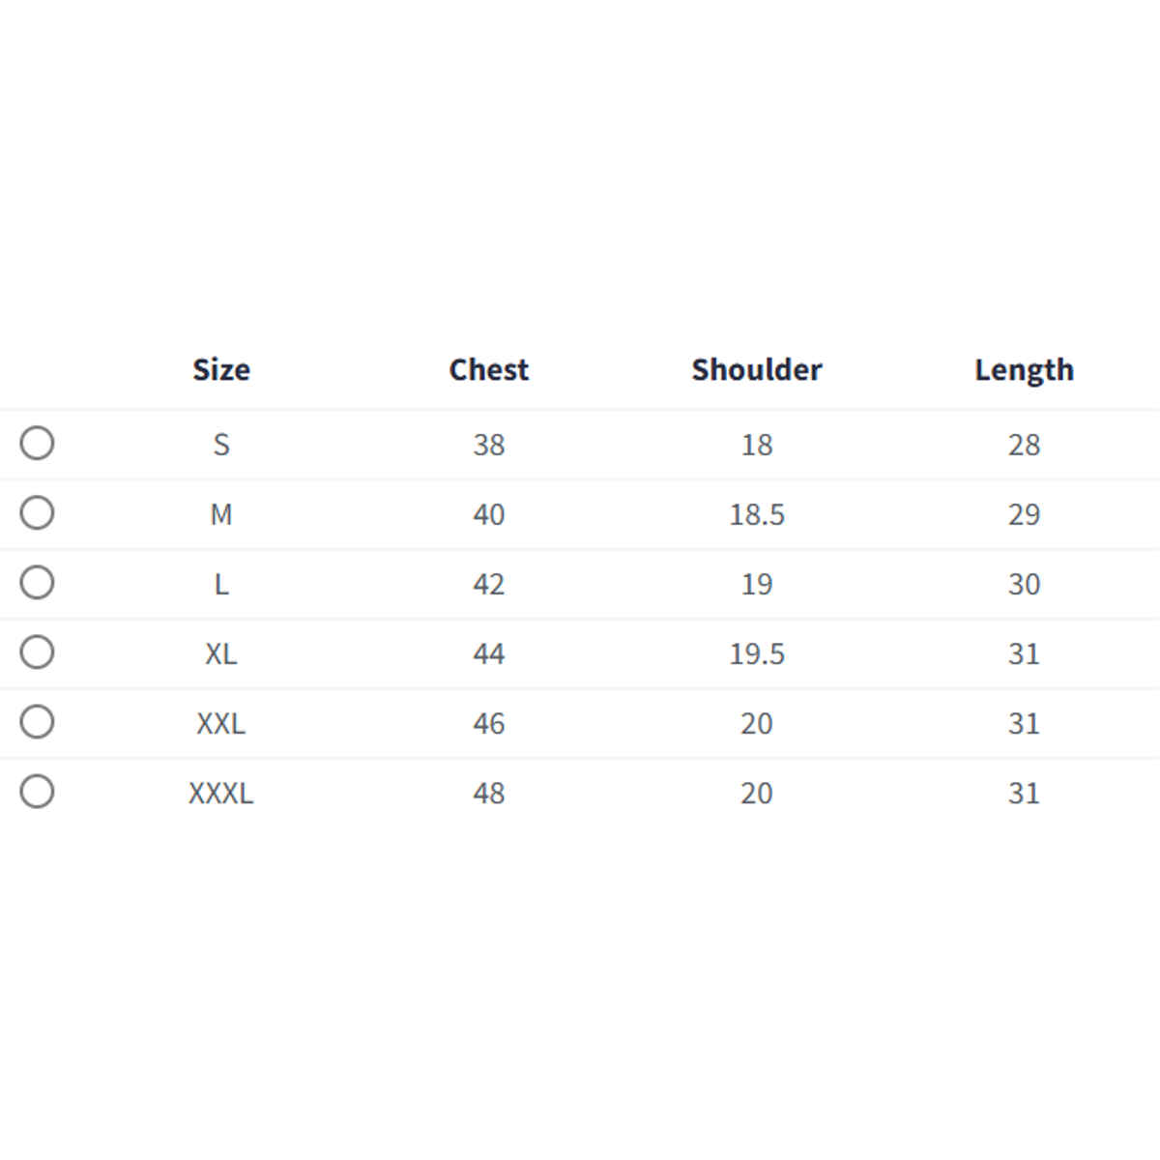
Task: Click chest value 38
Action: point(488,445)
